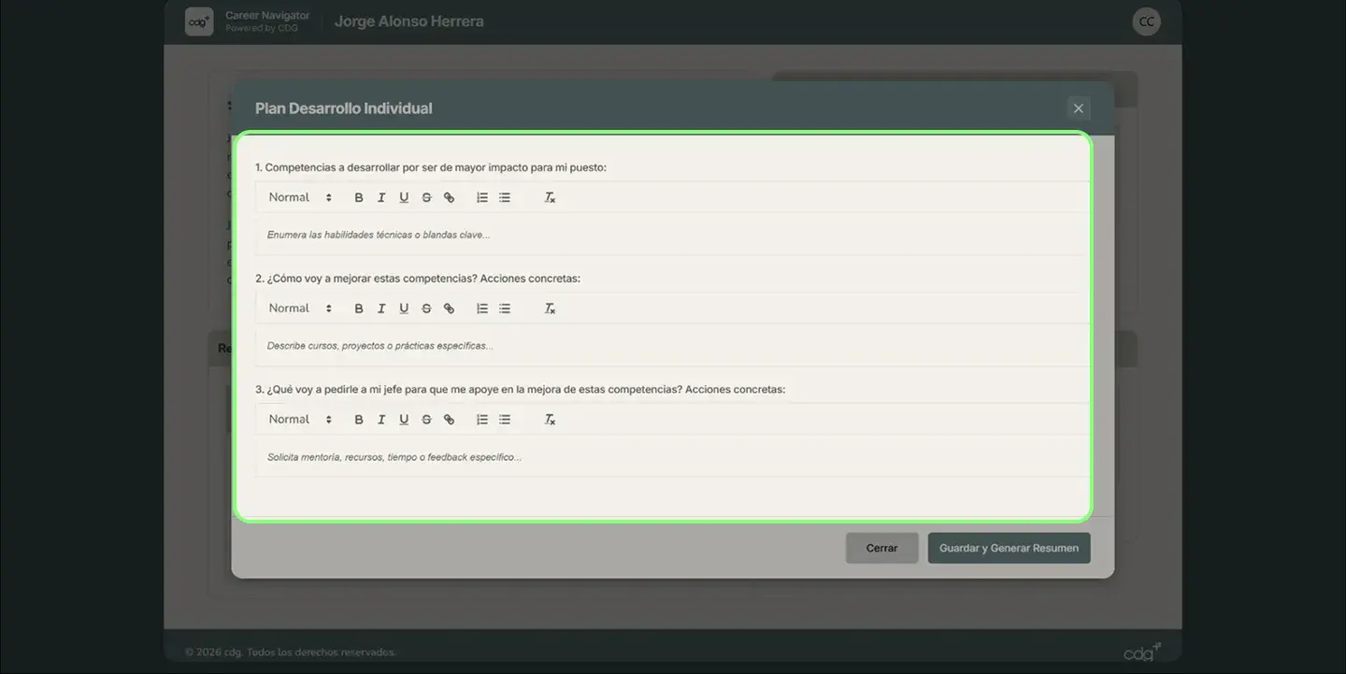
Task: Toggle italic in the ¿Cómo voy a mejorar editor
Action: click(x=381, y=308)
